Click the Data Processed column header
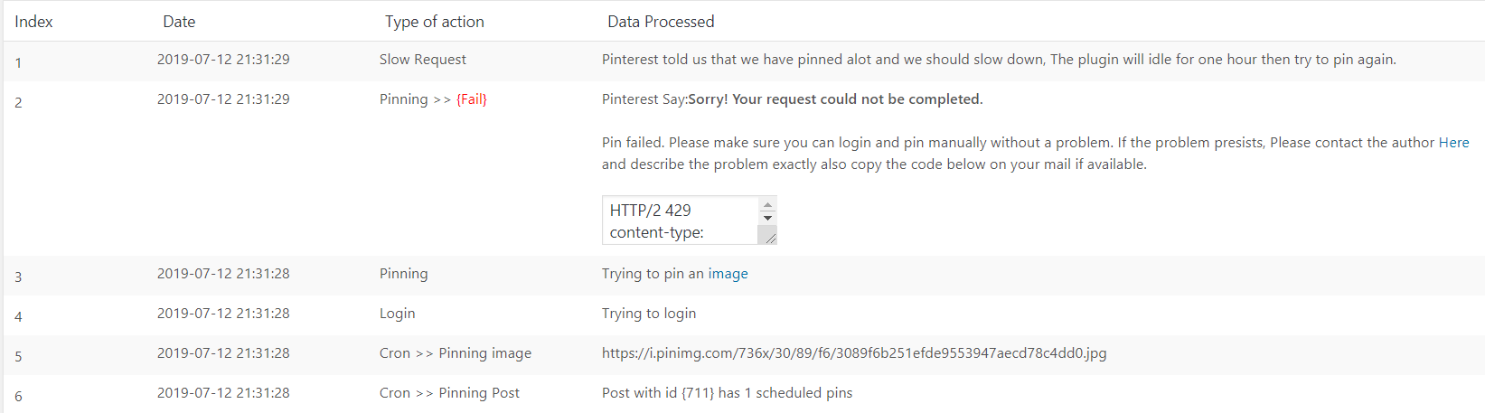The width and height of the screenshot is (1485, 413). pos(661,22)
